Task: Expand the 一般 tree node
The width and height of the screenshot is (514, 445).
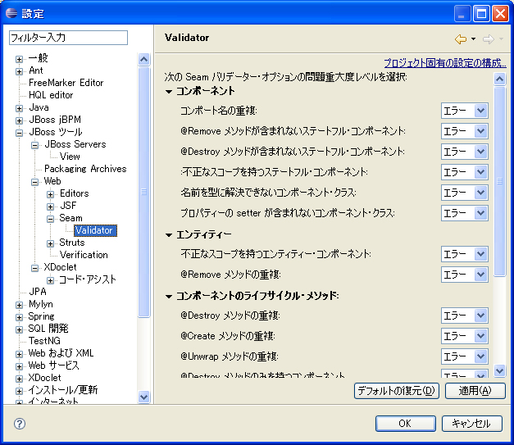Action: 19,59
